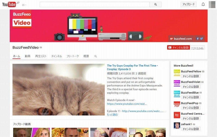The height and width of the screenshot is (137, 217).
Task: Subscribe with the red チャンネル登録 button
Action: (178, 47)
